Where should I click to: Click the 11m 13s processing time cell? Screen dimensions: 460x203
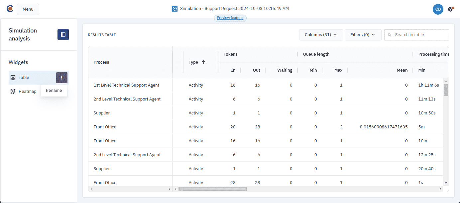(427, 99)
